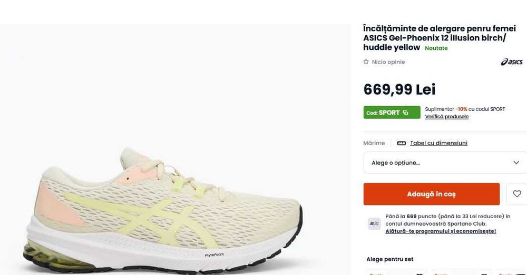
Task: Click the 'Adaugă în coș' button
Action: (432, 194)
